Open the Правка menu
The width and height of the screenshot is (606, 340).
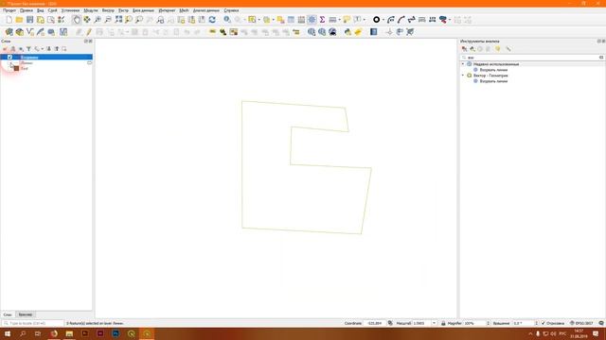click(27, 10)
